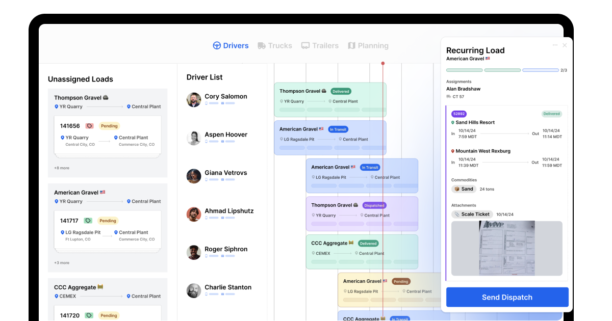Click Pending status on load 141717
The image size is (612, 321).
[108, 221]
